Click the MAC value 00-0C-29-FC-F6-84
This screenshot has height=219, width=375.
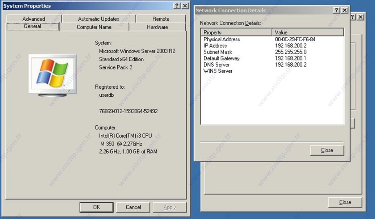(295, 39)
